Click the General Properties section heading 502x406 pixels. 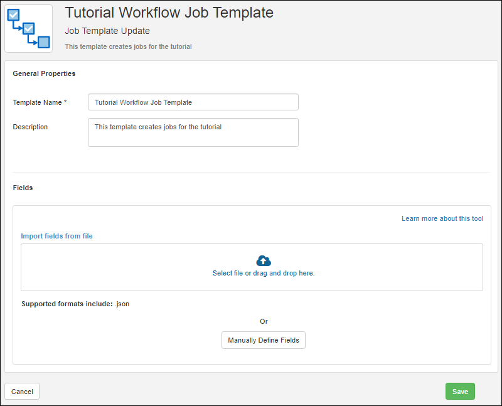44,73
